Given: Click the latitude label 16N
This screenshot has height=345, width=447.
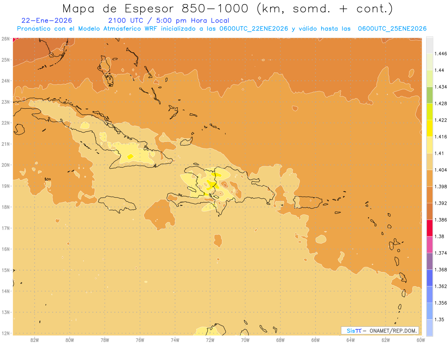Looking at the screenshot, I should tap(5, 249).
